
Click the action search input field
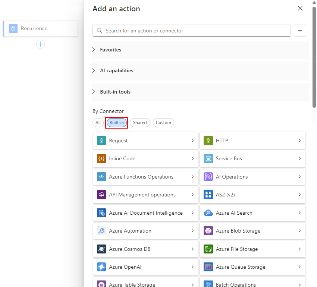191,30
